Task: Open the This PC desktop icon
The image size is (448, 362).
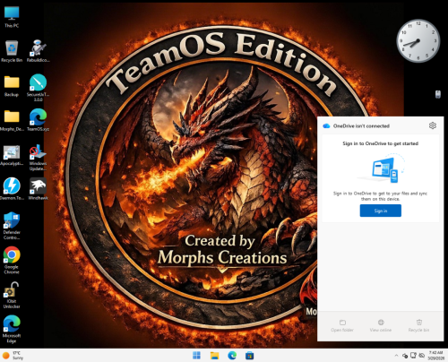Action: coord(12,17)
